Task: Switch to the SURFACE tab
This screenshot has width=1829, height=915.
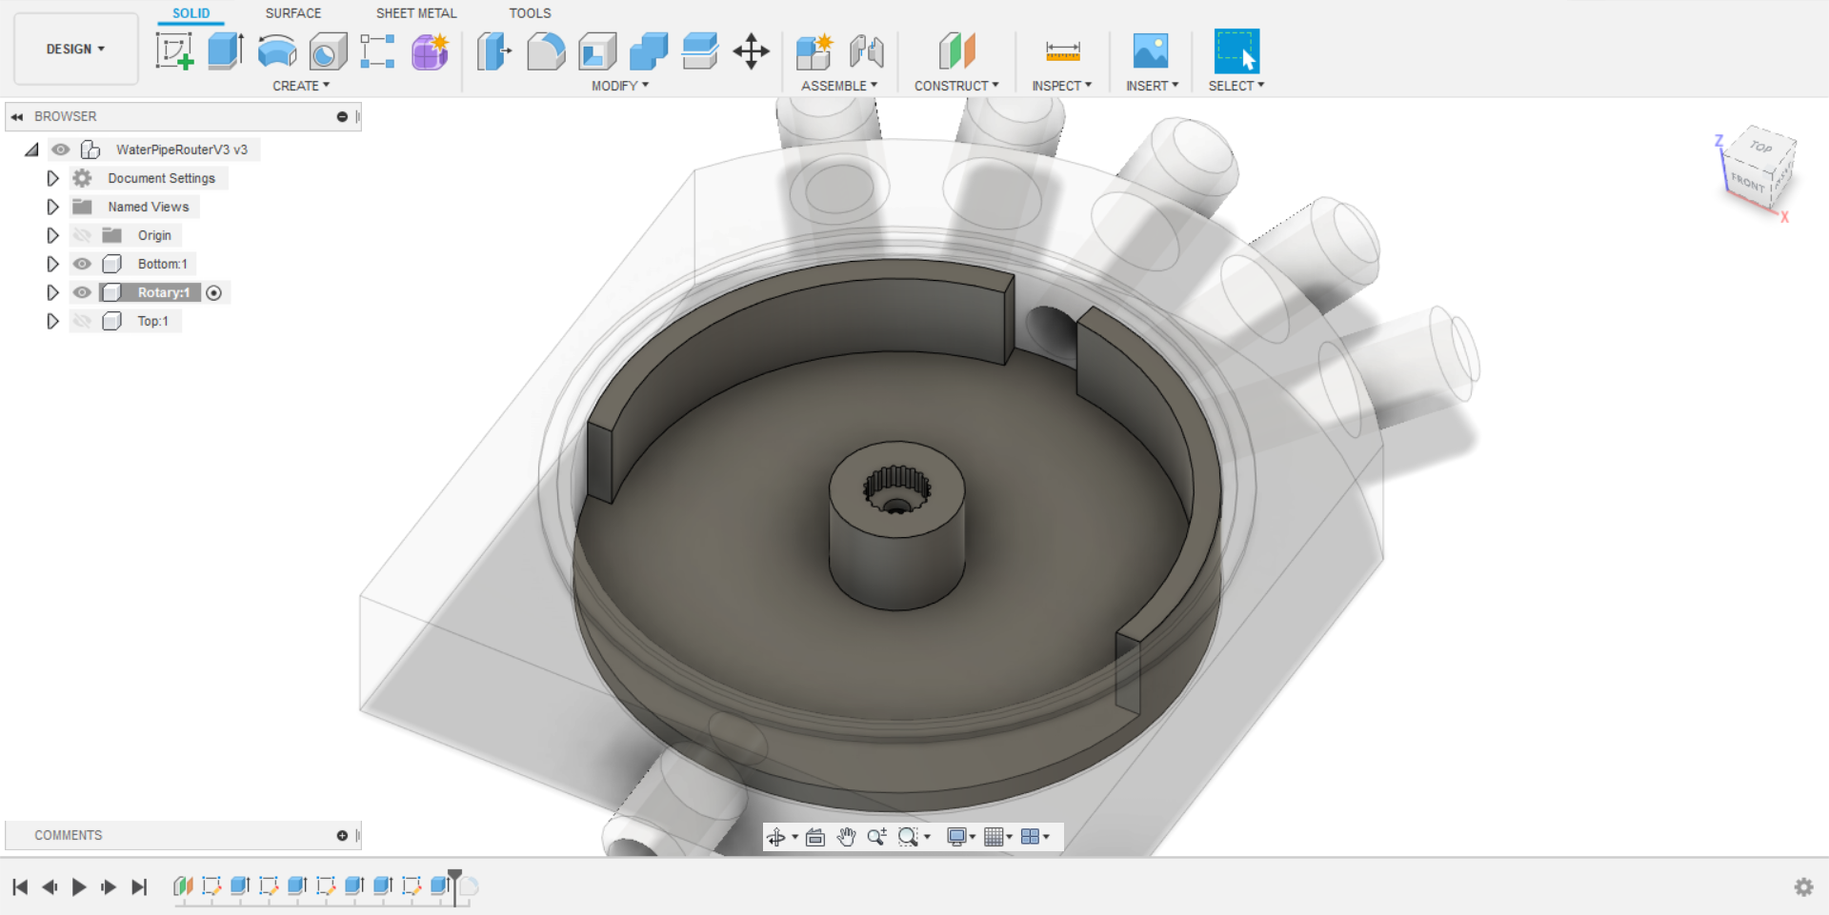Action: tap(293, 13)
